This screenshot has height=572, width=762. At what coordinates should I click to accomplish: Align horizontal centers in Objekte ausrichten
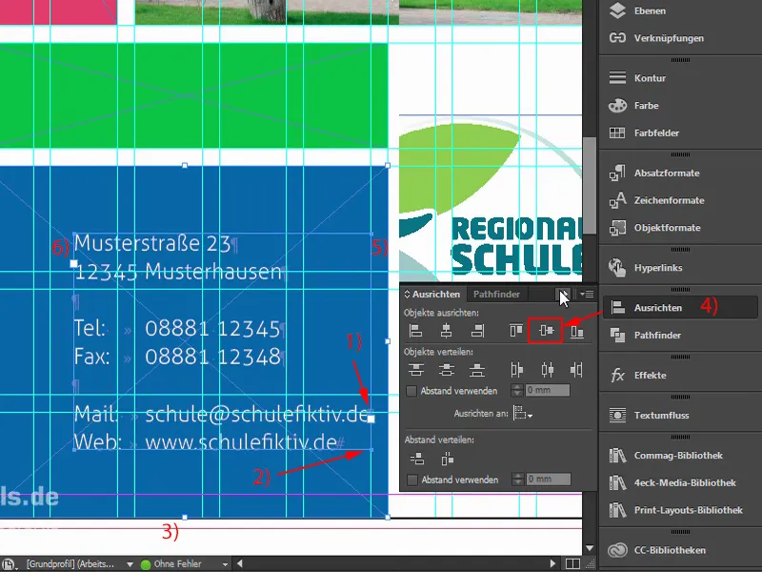446,331
